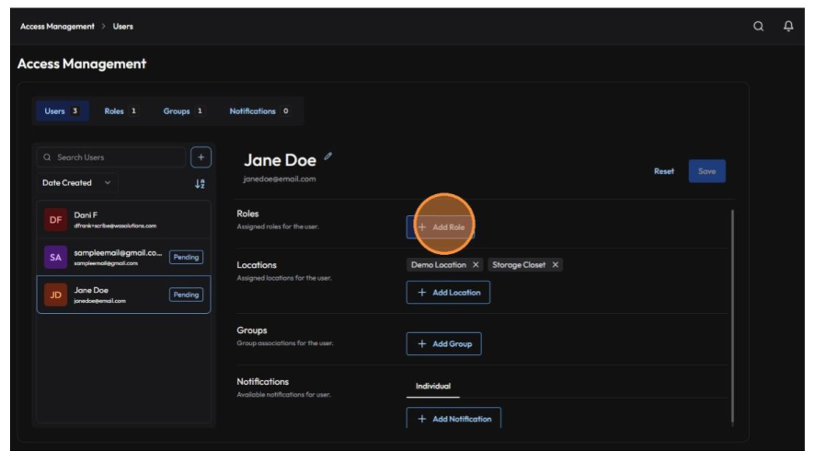The width and height of the screenshot is (815, 463).
Task: Click Pending badge on Jane Doe row
Action: (186, 295)
